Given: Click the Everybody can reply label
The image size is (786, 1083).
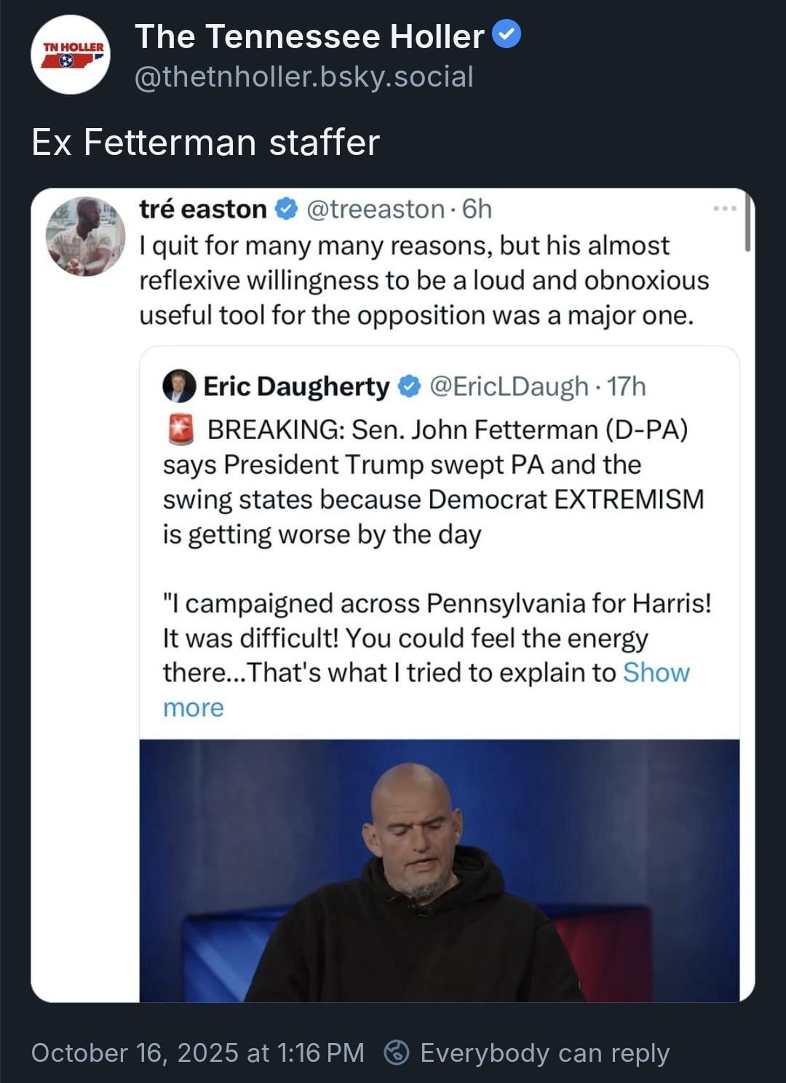Looking at the screenshot, I should [544, 1052].
